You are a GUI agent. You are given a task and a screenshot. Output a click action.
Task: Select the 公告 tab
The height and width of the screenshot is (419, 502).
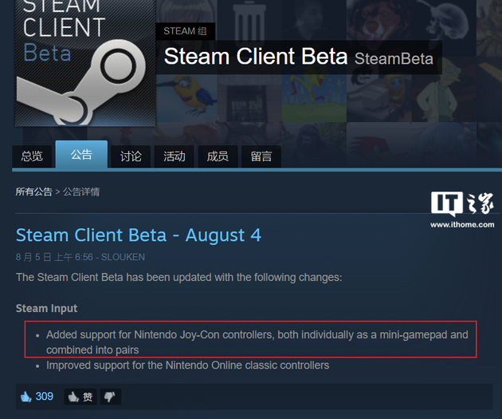point(81,155)
